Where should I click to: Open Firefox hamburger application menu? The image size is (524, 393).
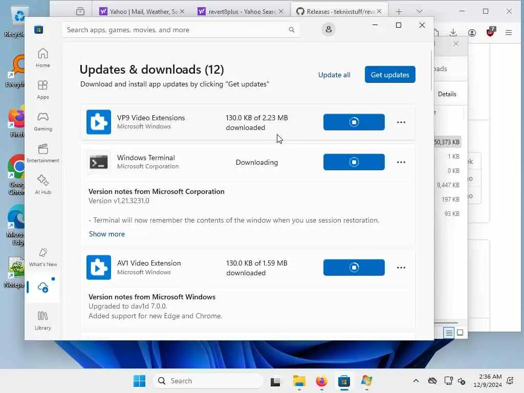coord(509,33)
